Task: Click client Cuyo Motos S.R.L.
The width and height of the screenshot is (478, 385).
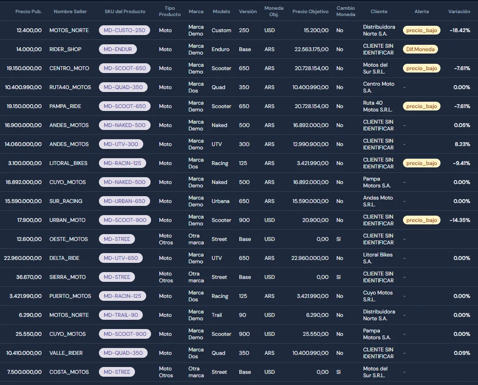Action: point(378,296)
